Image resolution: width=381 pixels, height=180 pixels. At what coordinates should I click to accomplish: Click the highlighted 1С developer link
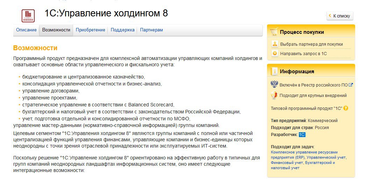point(302,135)
